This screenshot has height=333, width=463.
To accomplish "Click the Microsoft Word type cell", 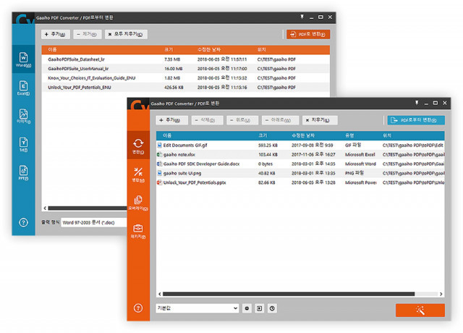I will 360,164.
